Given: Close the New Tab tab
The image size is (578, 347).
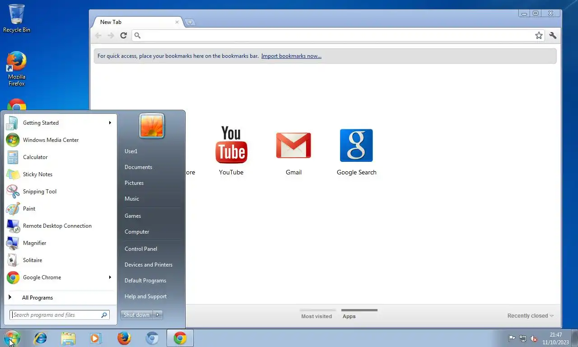Looking at the screenshot, I should (x=177, y=22).
